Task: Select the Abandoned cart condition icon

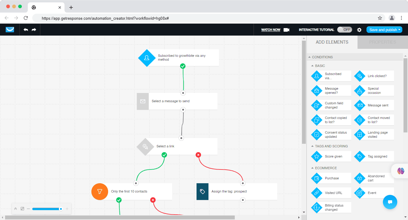Action: [x=360, y=178]
